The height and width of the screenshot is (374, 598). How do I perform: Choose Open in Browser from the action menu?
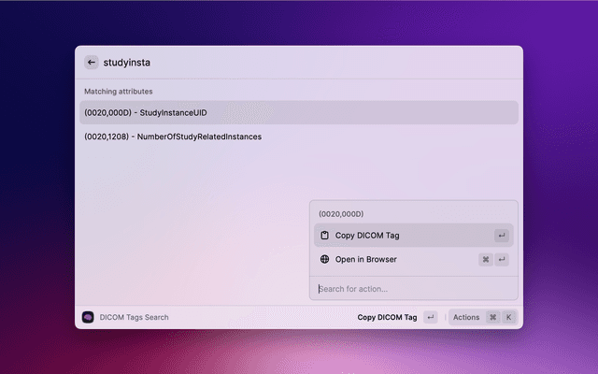(x=366, y=259)
